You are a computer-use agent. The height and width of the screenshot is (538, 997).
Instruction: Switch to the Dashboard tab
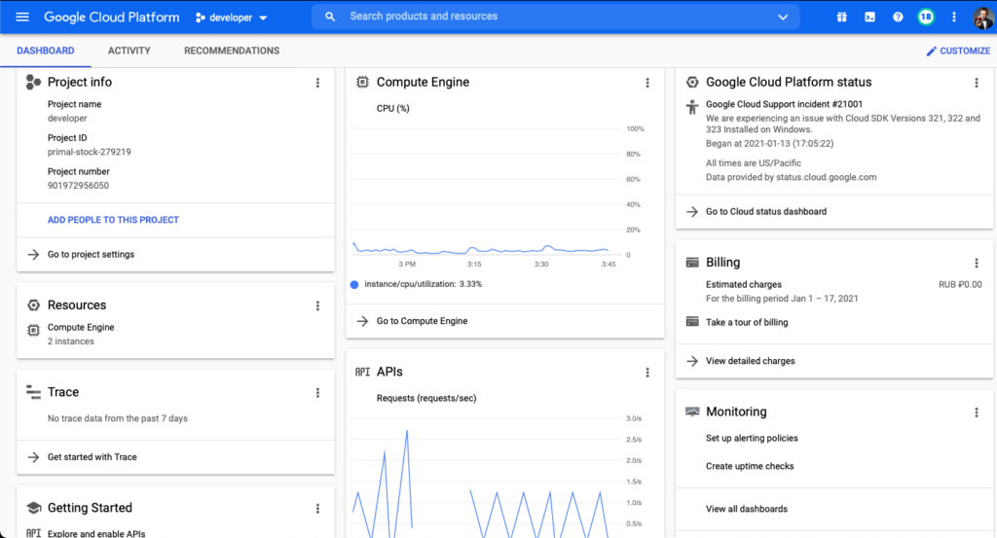(x=45, y=51)
